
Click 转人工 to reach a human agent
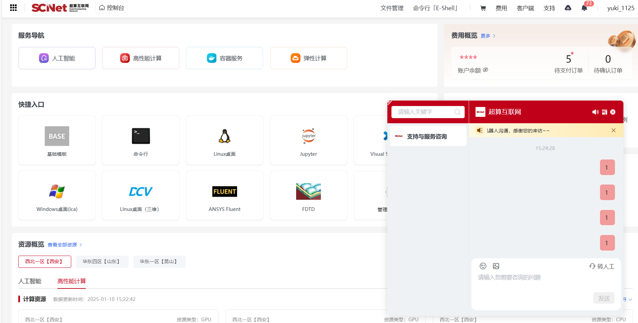pos(602,266)
